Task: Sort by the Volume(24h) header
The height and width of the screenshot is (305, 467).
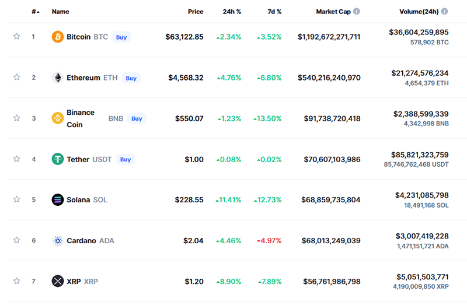Action: pyautogui.click(x=419, y=12)
